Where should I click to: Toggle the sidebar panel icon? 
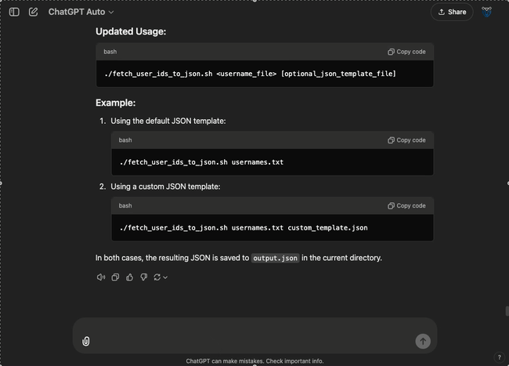[14, 12]
